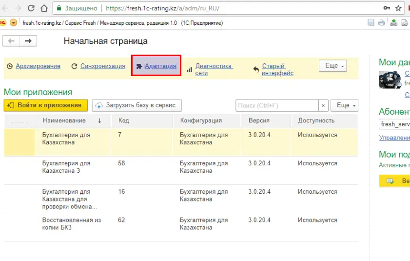Click the get-link icon with green arrow
The width and height of the screenshot is (410, 261).
coord(393,23)
